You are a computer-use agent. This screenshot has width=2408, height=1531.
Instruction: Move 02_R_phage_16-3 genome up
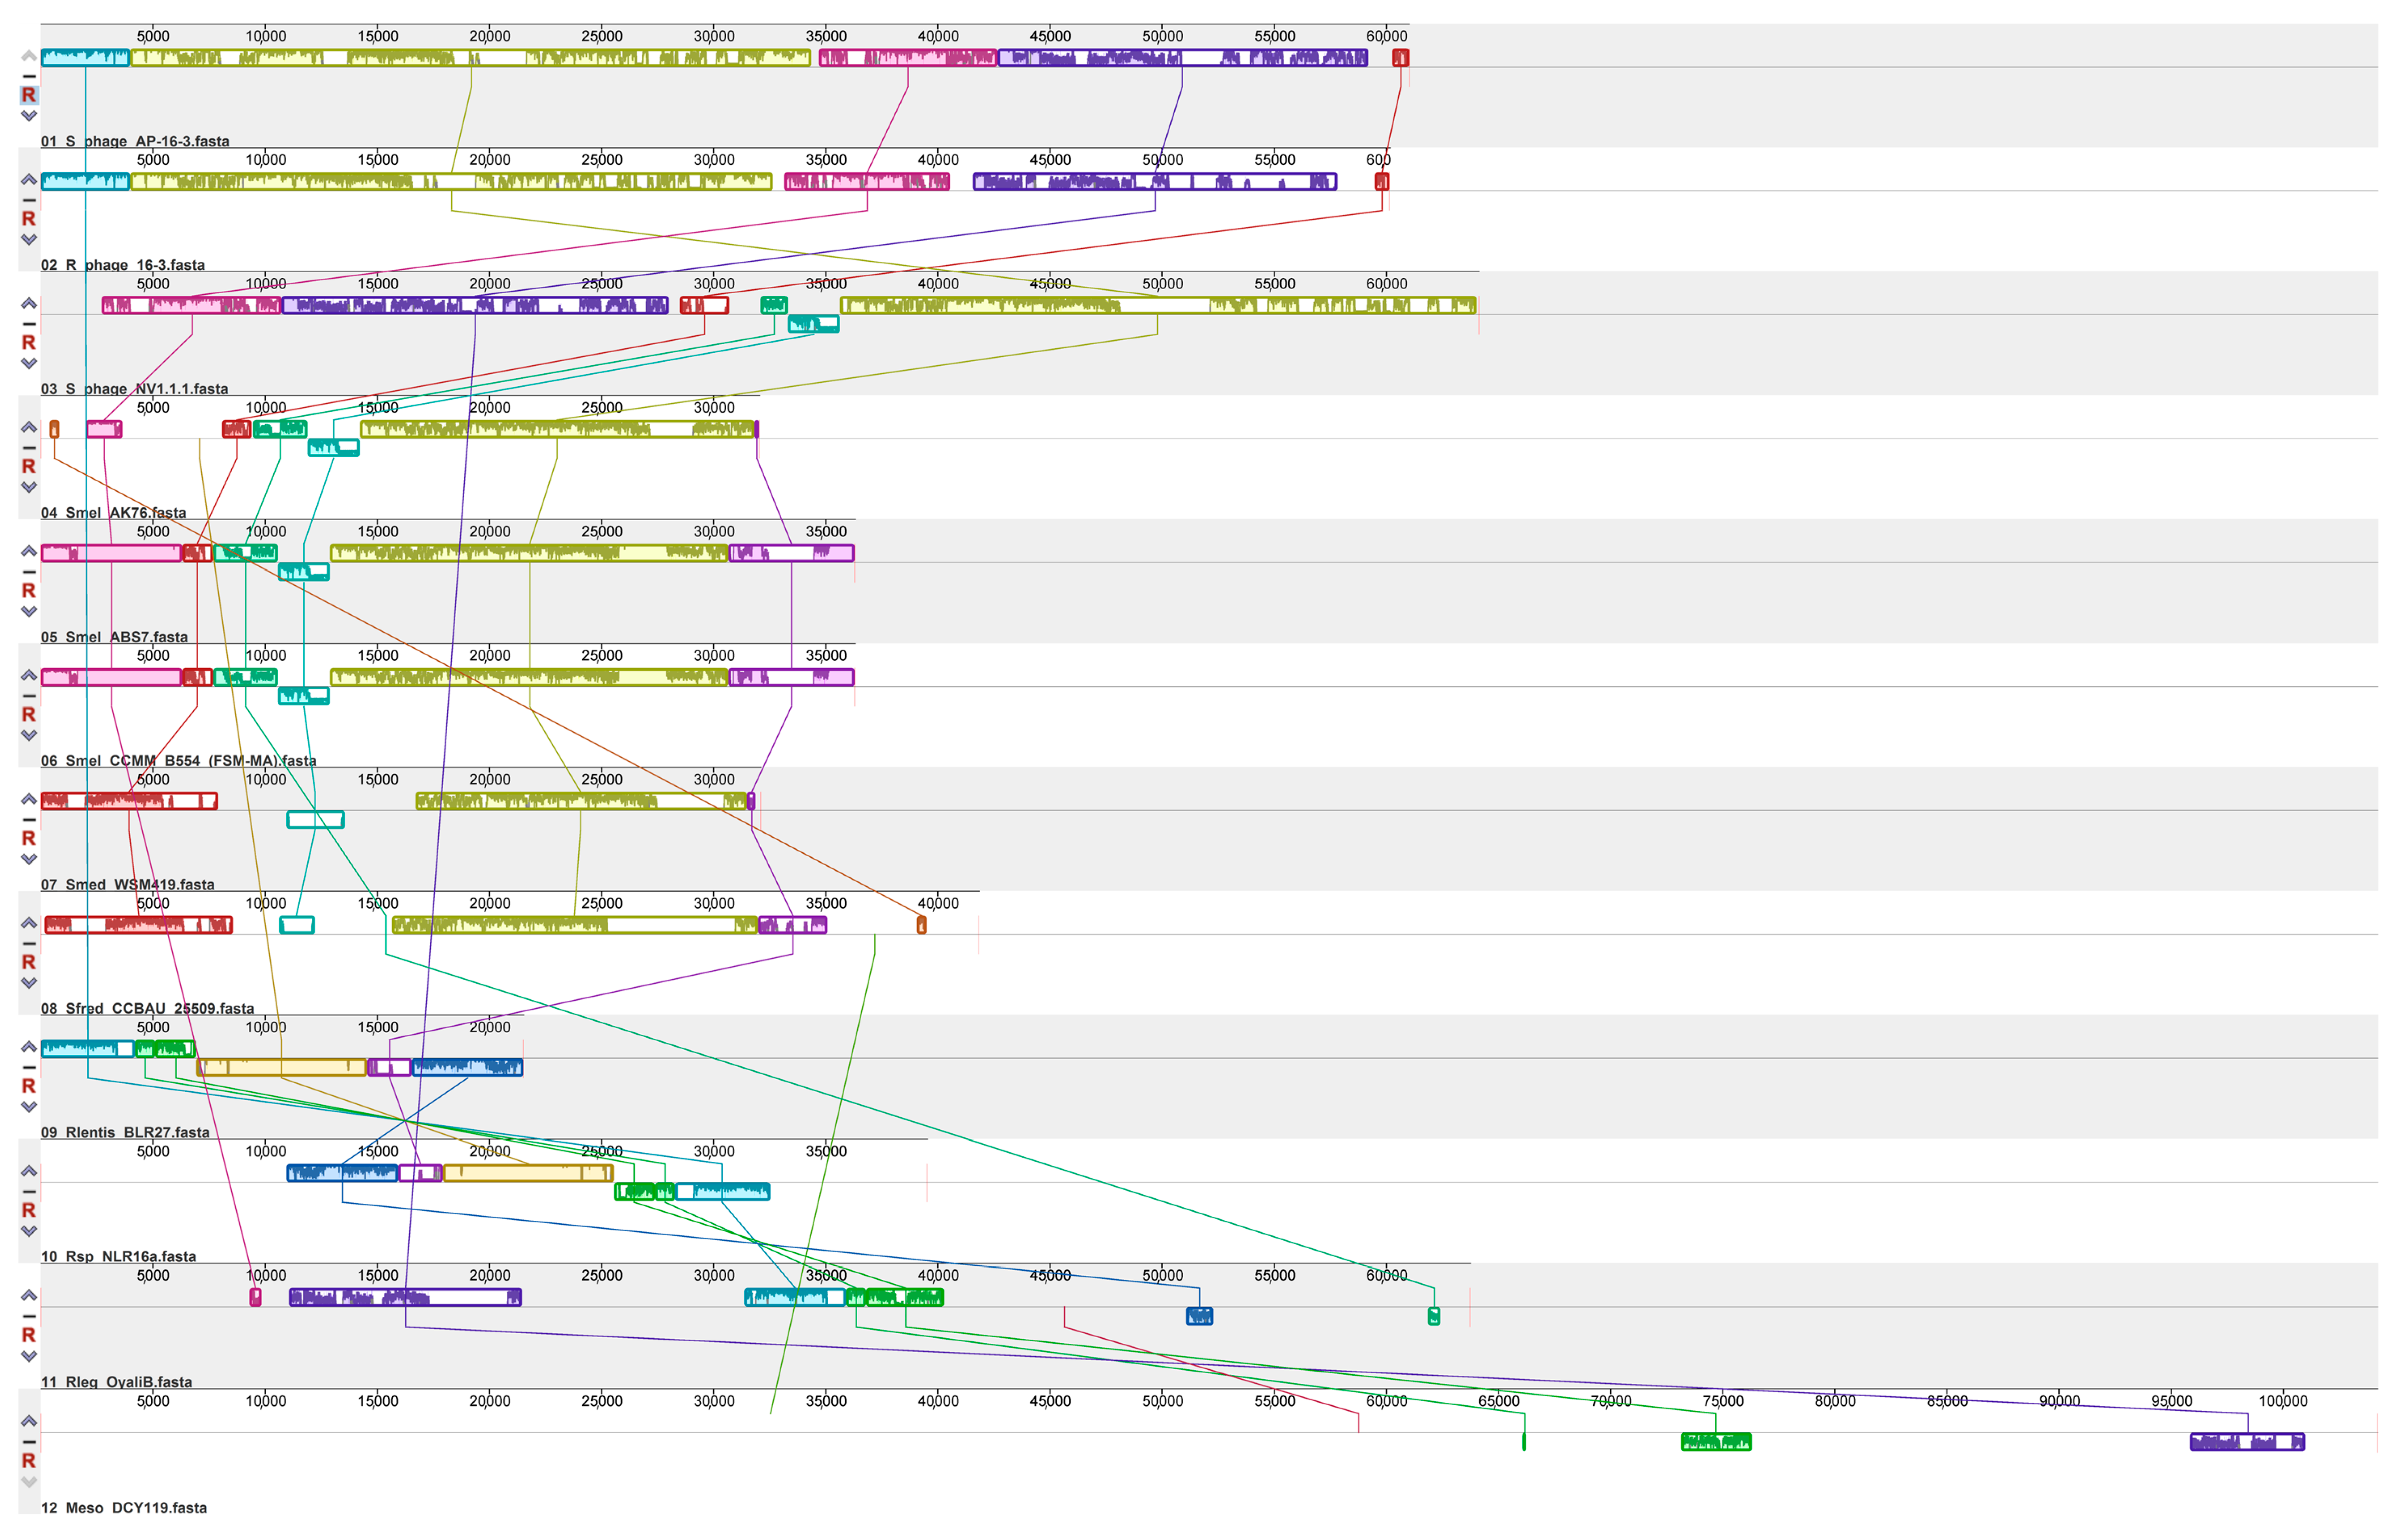point(29,180)
